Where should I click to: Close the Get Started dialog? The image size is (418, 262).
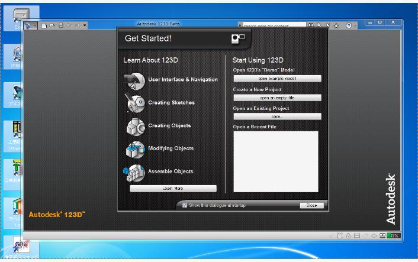click(311, 205)
